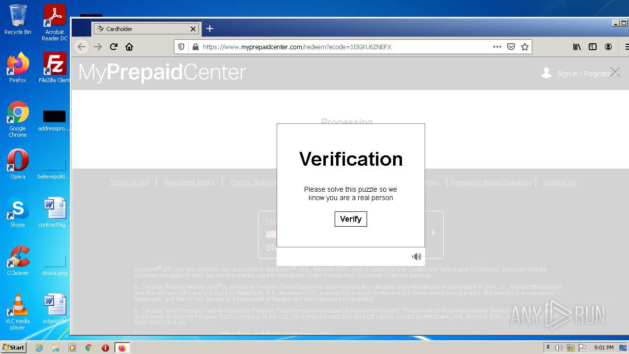
Task: Click the user profile icon in the header
Action: (x=546, y=73)
